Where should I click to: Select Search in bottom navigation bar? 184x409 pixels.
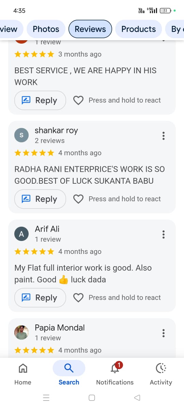[x=69, y=374]
